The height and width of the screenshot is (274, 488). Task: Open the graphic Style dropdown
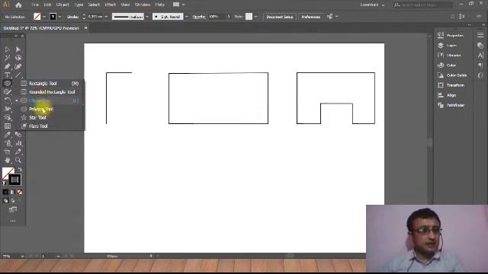coord(256,17)
